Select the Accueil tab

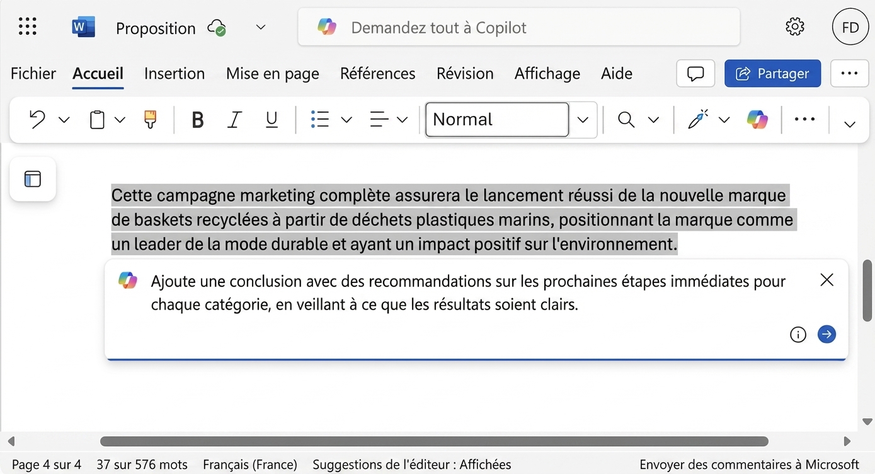(x=98, y=74)
